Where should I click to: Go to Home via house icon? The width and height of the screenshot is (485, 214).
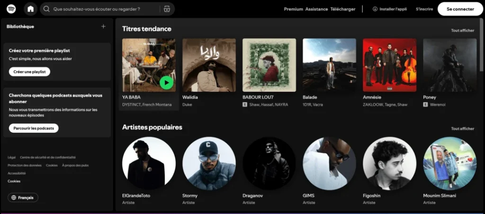31,9
